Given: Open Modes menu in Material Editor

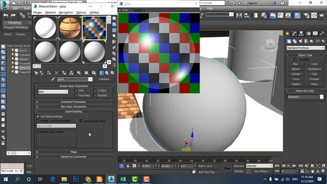Looking at the screenshot, I should pyautogui.click(x=37, y=12).
